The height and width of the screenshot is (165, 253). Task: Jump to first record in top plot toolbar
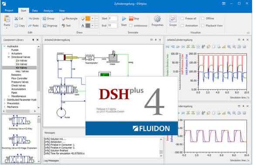168,47
